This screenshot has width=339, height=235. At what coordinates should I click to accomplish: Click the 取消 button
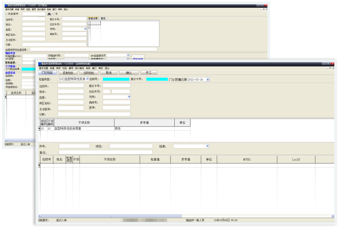coord(109,73)
